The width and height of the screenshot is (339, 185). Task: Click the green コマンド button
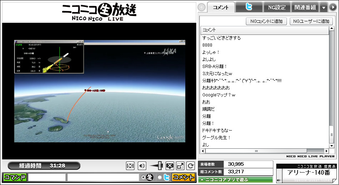[15, 177]
